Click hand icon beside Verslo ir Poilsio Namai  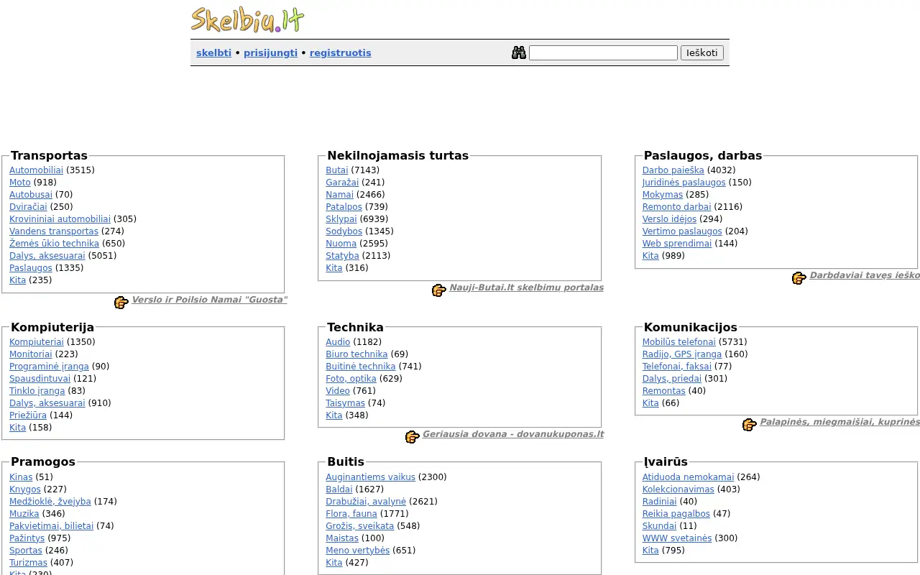coord(121,303)
